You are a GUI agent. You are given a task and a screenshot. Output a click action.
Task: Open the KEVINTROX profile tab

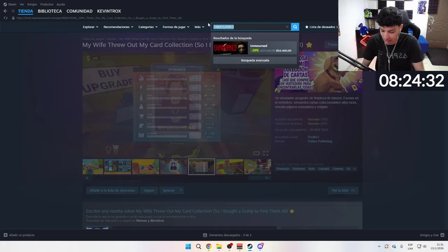tap(109, 11)
